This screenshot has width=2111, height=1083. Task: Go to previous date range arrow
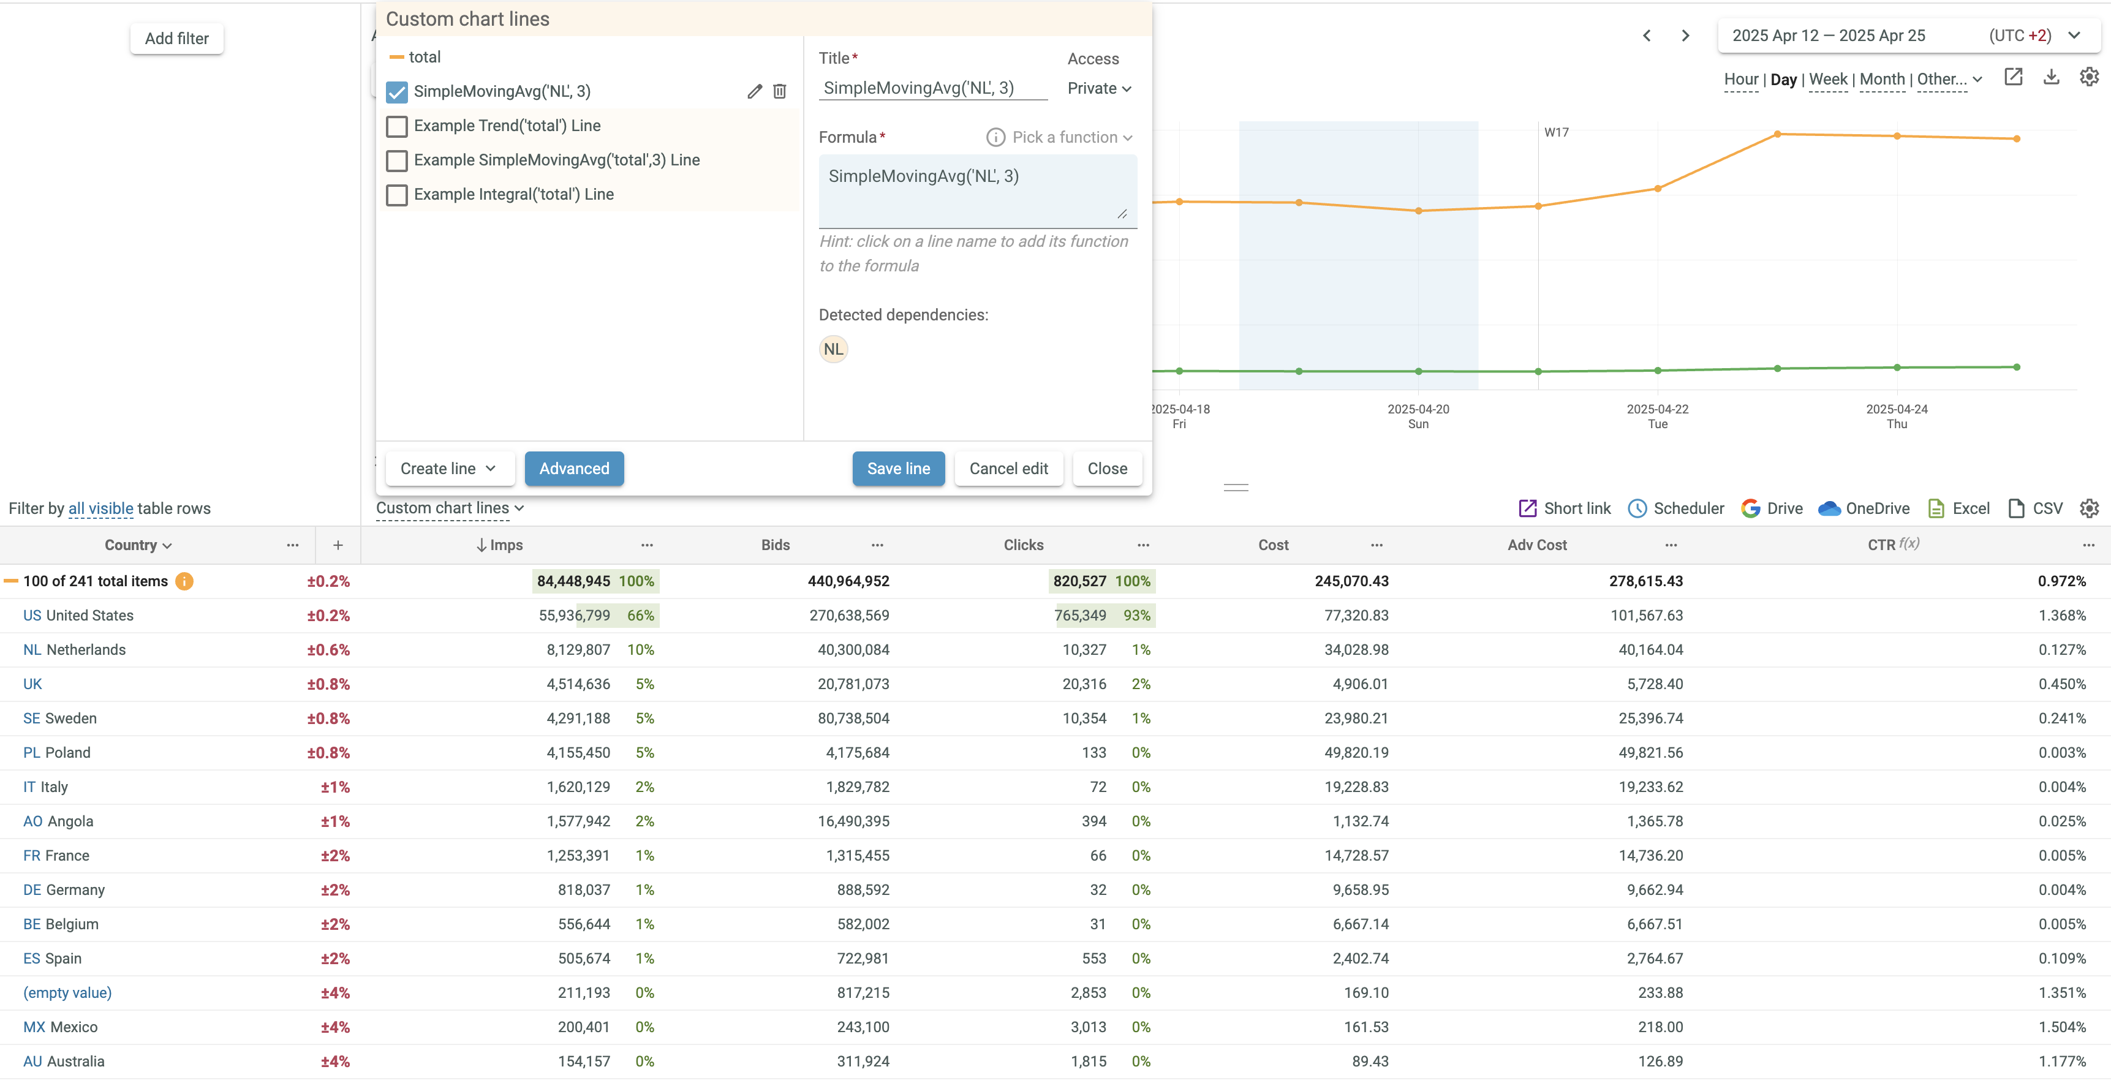pyautogui.click(x=1647, y=36)
